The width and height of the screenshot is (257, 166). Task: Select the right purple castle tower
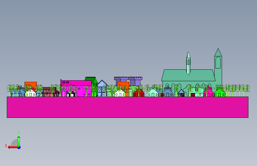pyautogui.click(x=135, y=81)
